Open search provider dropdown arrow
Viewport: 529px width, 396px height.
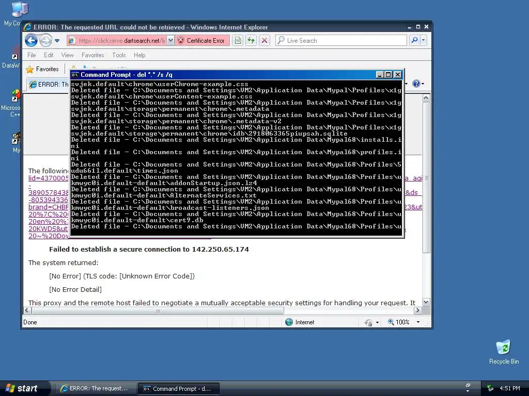coord(424,41)
